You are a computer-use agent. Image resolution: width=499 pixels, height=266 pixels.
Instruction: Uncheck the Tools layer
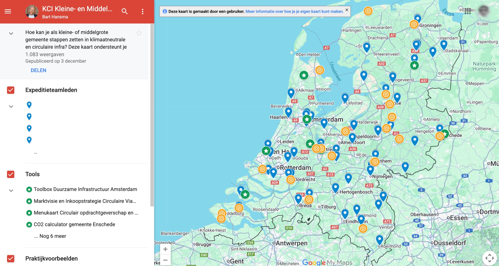coord(10,174)
